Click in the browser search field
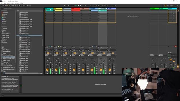 click(23, 9)
